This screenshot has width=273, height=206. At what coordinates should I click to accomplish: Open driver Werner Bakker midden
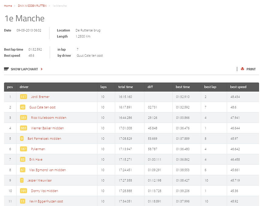(x=47, y=128)
